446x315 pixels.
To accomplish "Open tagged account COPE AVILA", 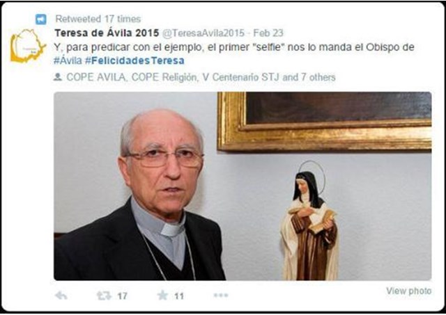I will [96, 77].
